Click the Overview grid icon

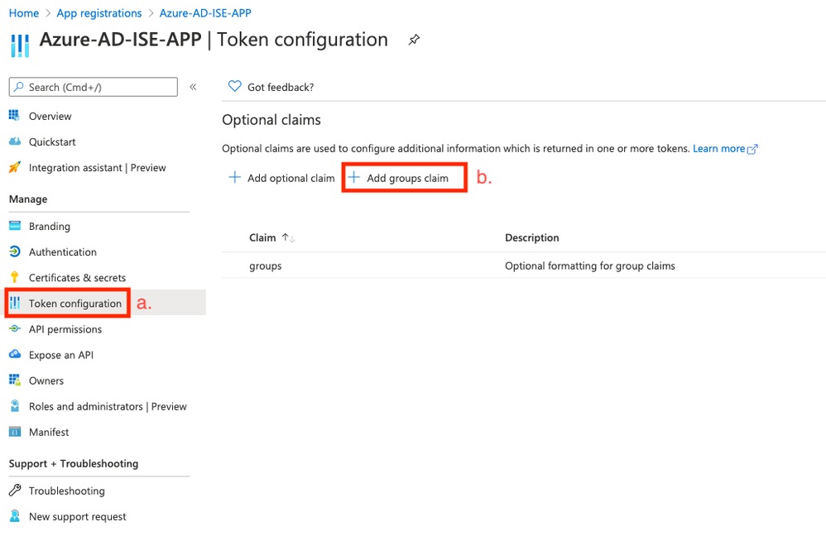pos(14,116)
